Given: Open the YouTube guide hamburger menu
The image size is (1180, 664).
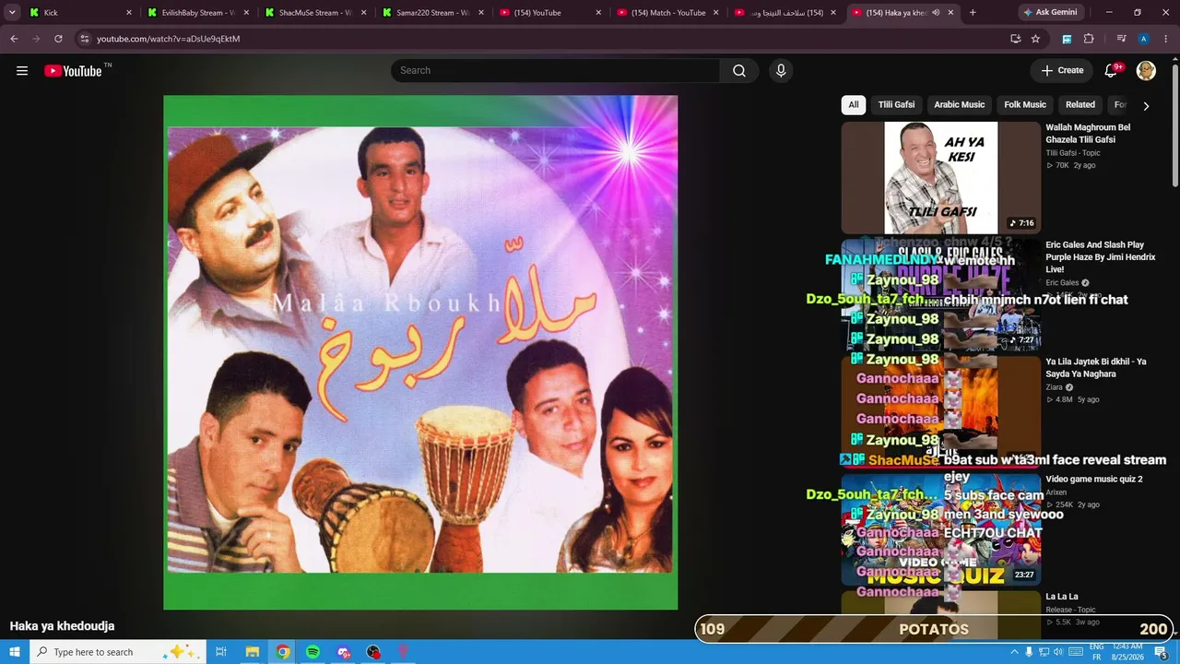Looking at the screenshot, I should [x=22, y=71].
